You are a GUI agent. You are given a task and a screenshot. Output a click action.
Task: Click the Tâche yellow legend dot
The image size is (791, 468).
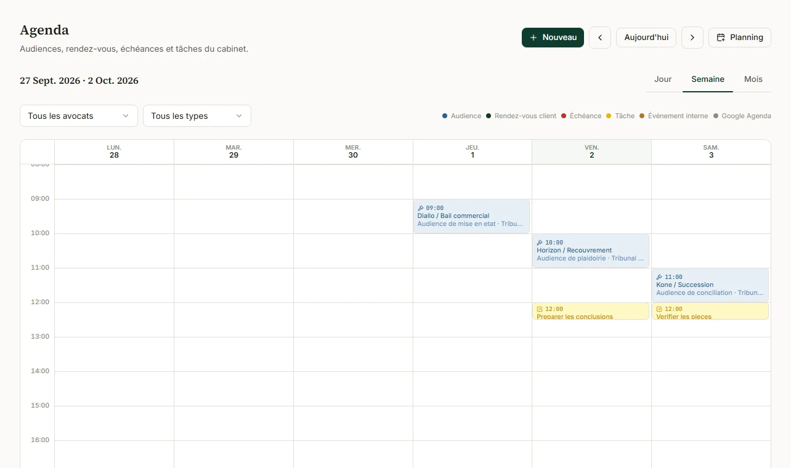609,116
